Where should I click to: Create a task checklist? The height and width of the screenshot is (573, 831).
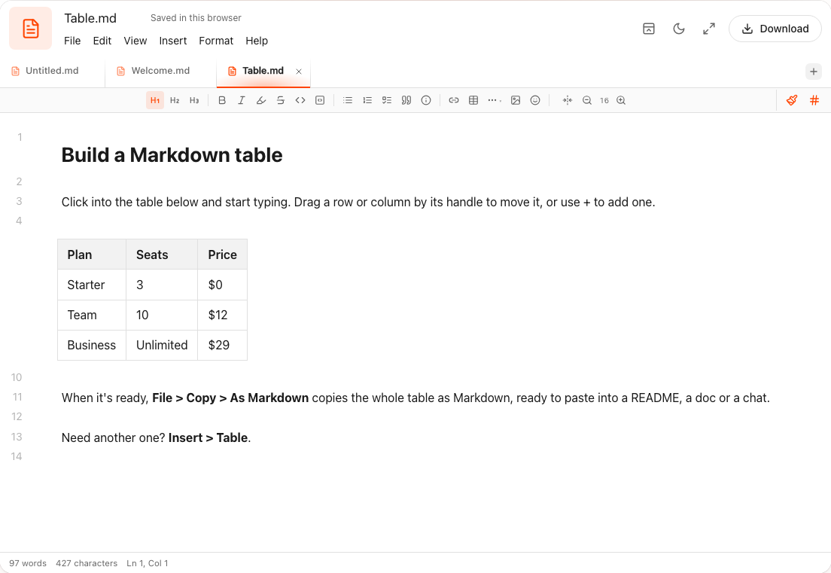click(387, 100)
